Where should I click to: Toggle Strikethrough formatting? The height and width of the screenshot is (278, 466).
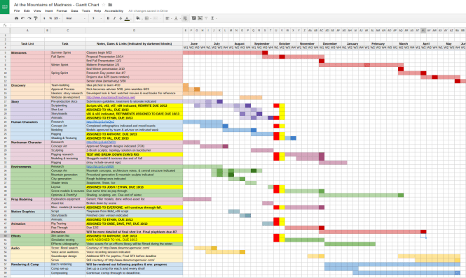tap(121, 18)
